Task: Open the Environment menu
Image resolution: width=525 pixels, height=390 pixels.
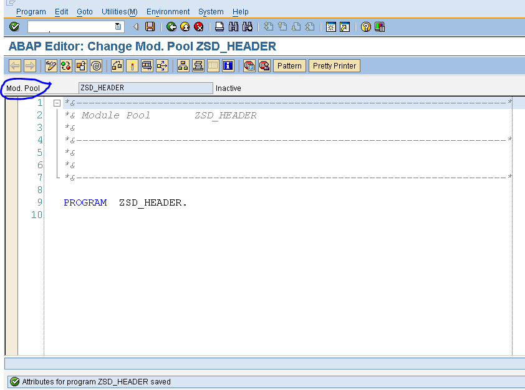Action: coord(168,11)
